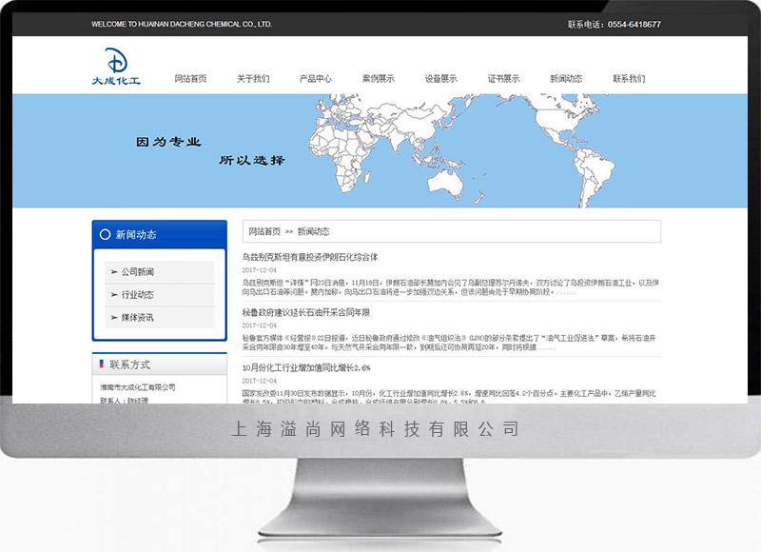Viewport: 761px width, 552px height.
Task: Select 新闻动态 in the top navigation
Action: click(x=566, y=79)
